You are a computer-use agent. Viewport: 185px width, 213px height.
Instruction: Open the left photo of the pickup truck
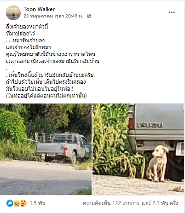(x=46, y=149)
